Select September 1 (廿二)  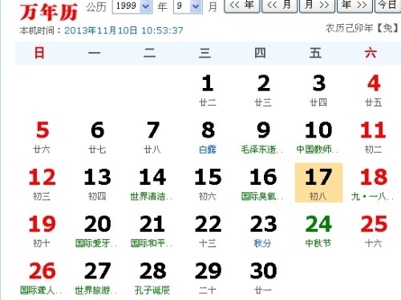pos(208,90)
